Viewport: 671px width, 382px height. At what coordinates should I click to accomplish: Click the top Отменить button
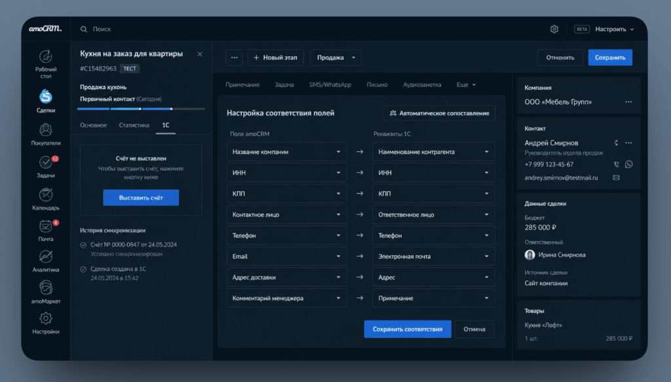(x=560, y=57)
